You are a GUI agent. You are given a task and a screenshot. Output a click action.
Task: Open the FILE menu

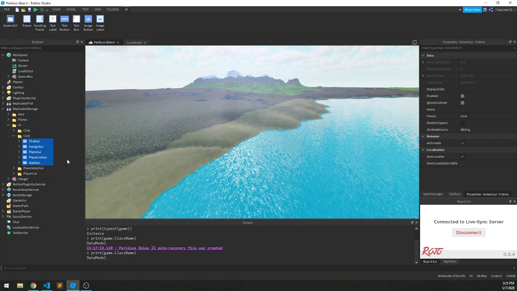click(7, 9)
